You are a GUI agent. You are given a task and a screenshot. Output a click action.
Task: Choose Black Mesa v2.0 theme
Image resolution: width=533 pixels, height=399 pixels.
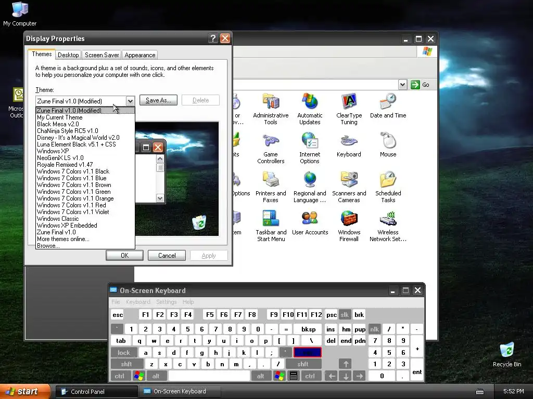[85, 124]
